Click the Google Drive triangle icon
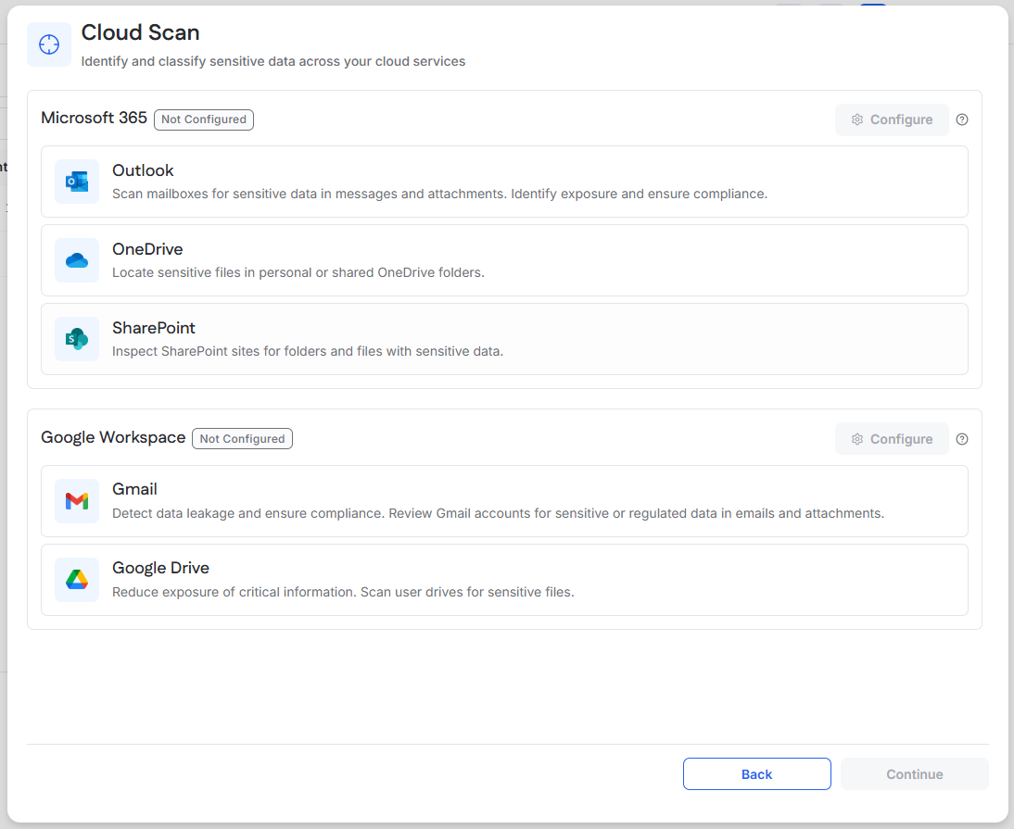 click(77, 580)
